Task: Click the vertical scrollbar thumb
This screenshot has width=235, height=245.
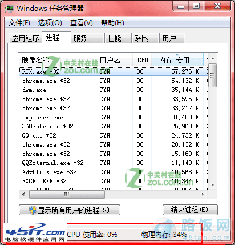Action: click(x=213, y=75)
